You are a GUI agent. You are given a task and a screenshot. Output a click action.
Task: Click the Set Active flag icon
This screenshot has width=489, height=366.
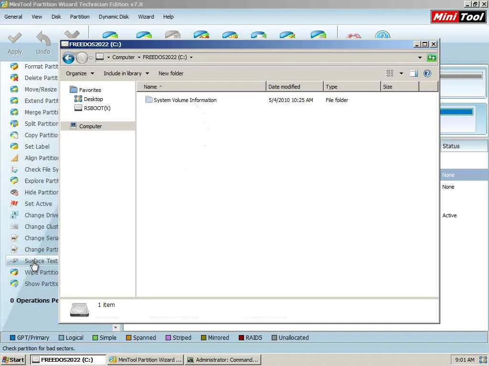pos(14,203)
